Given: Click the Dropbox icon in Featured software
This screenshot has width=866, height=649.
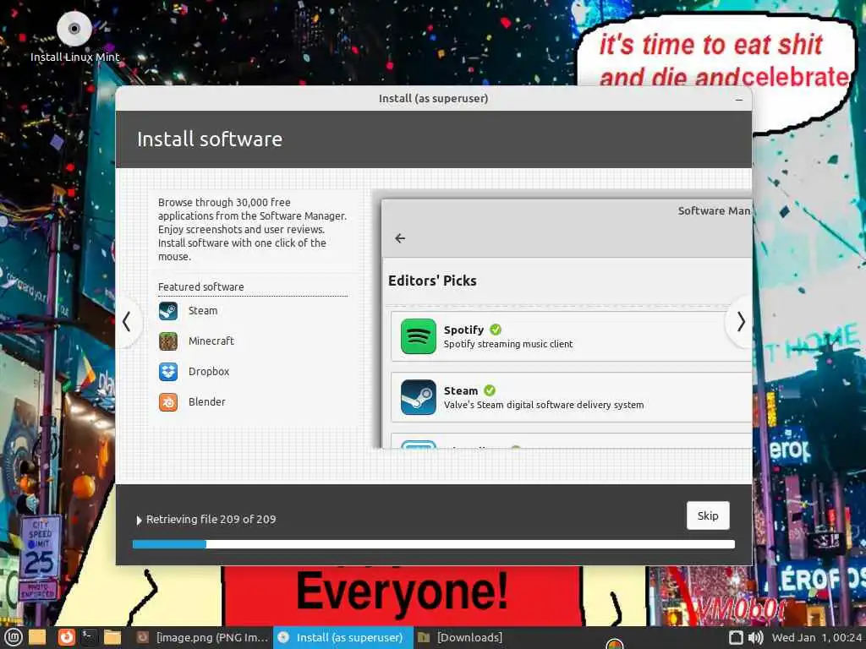Looking at the screenshot, I should [x=168, y=372].
